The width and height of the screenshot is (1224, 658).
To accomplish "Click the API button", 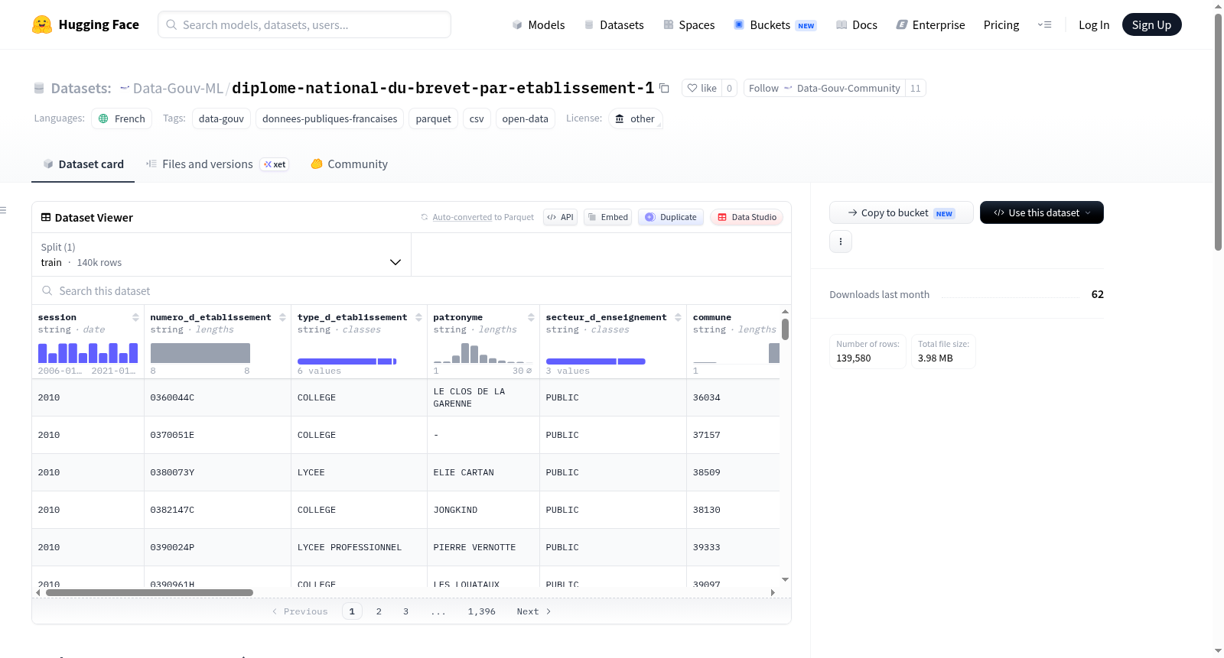I will click(560, 217).
